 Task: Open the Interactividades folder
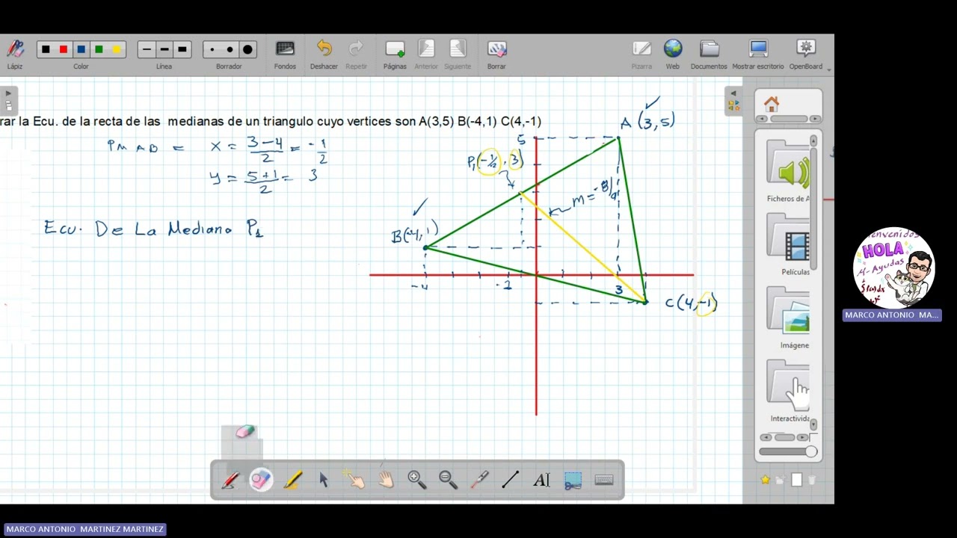click(x=788, y=390)
